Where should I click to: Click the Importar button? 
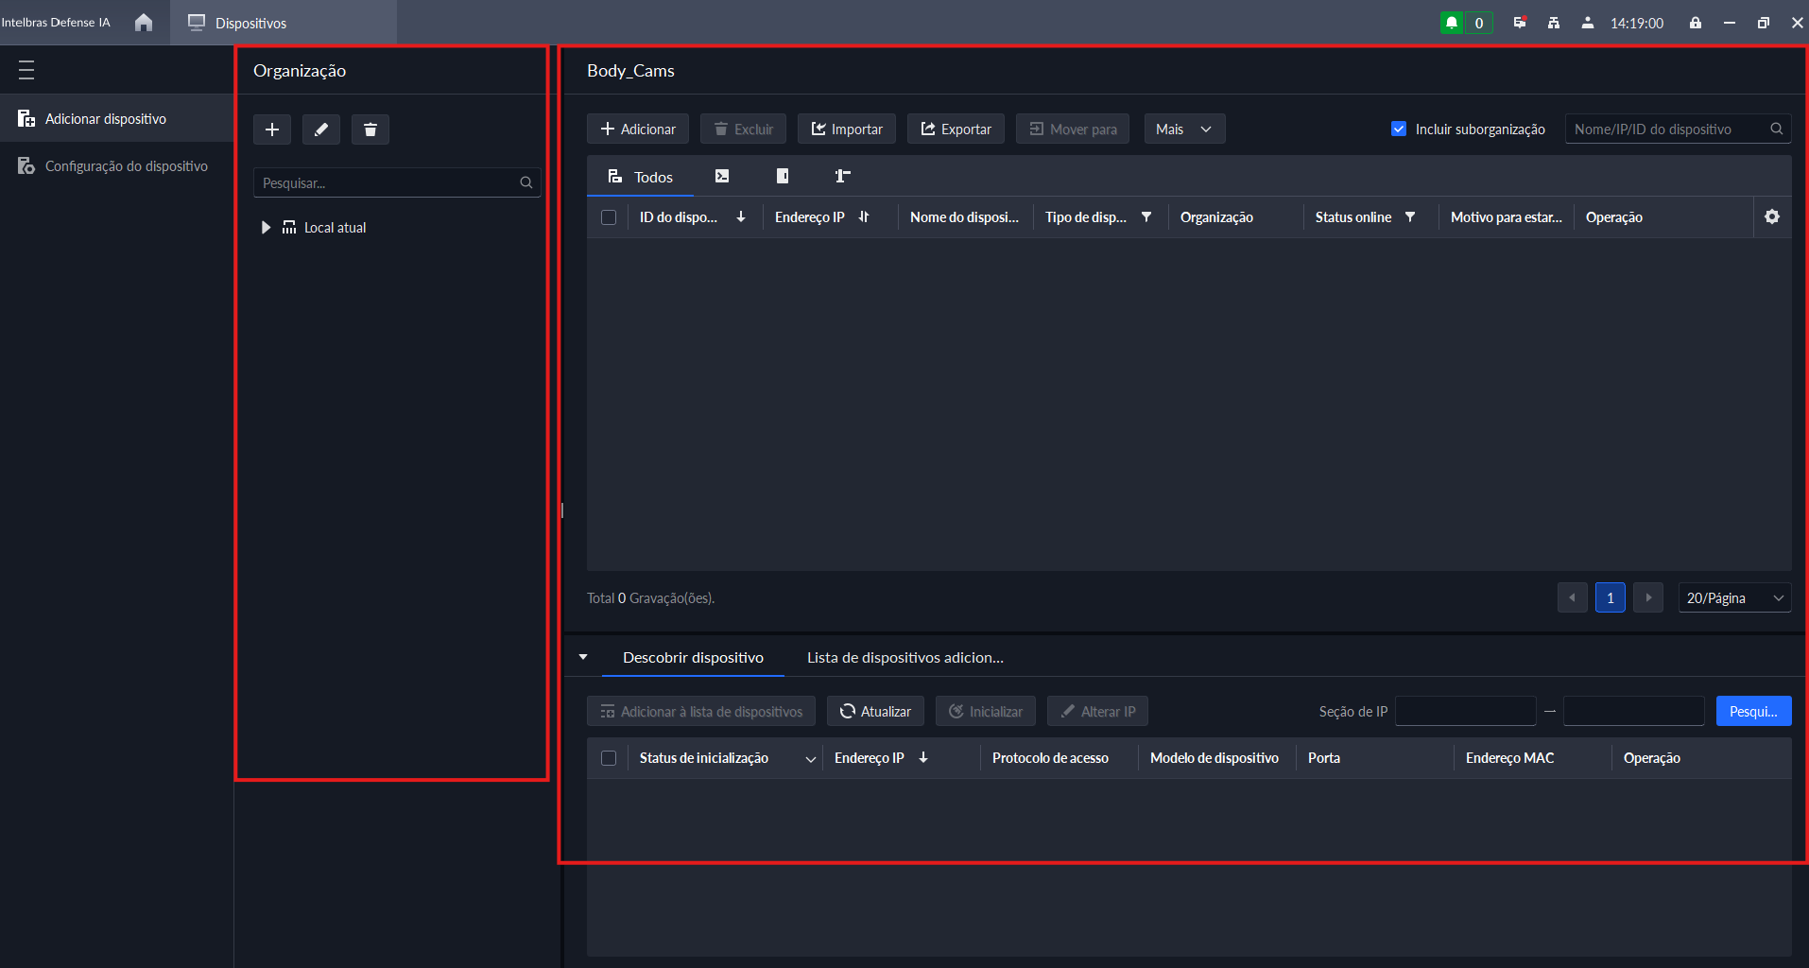pos(847,129)
